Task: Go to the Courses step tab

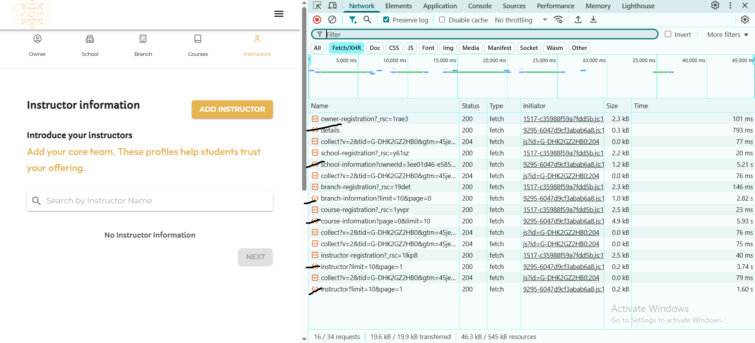Action: tap(198, 45)
